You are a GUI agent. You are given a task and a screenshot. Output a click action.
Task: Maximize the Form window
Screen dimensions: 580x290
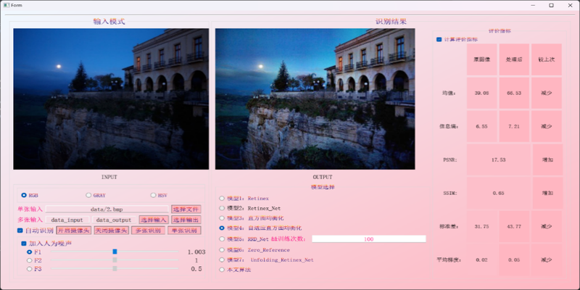click(x=551, y=5)
